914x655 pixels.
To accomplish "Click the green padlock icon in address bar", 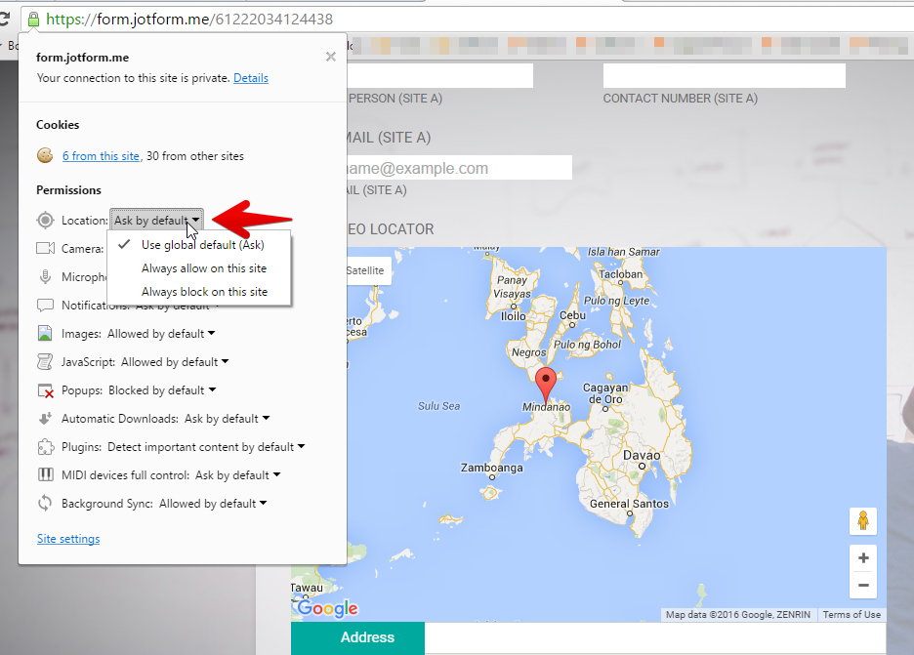I will (33, 19).
